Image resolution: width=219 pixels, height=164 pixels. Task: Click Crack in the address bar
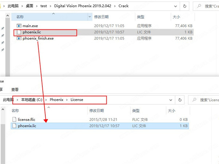click(x=123, y=6)
